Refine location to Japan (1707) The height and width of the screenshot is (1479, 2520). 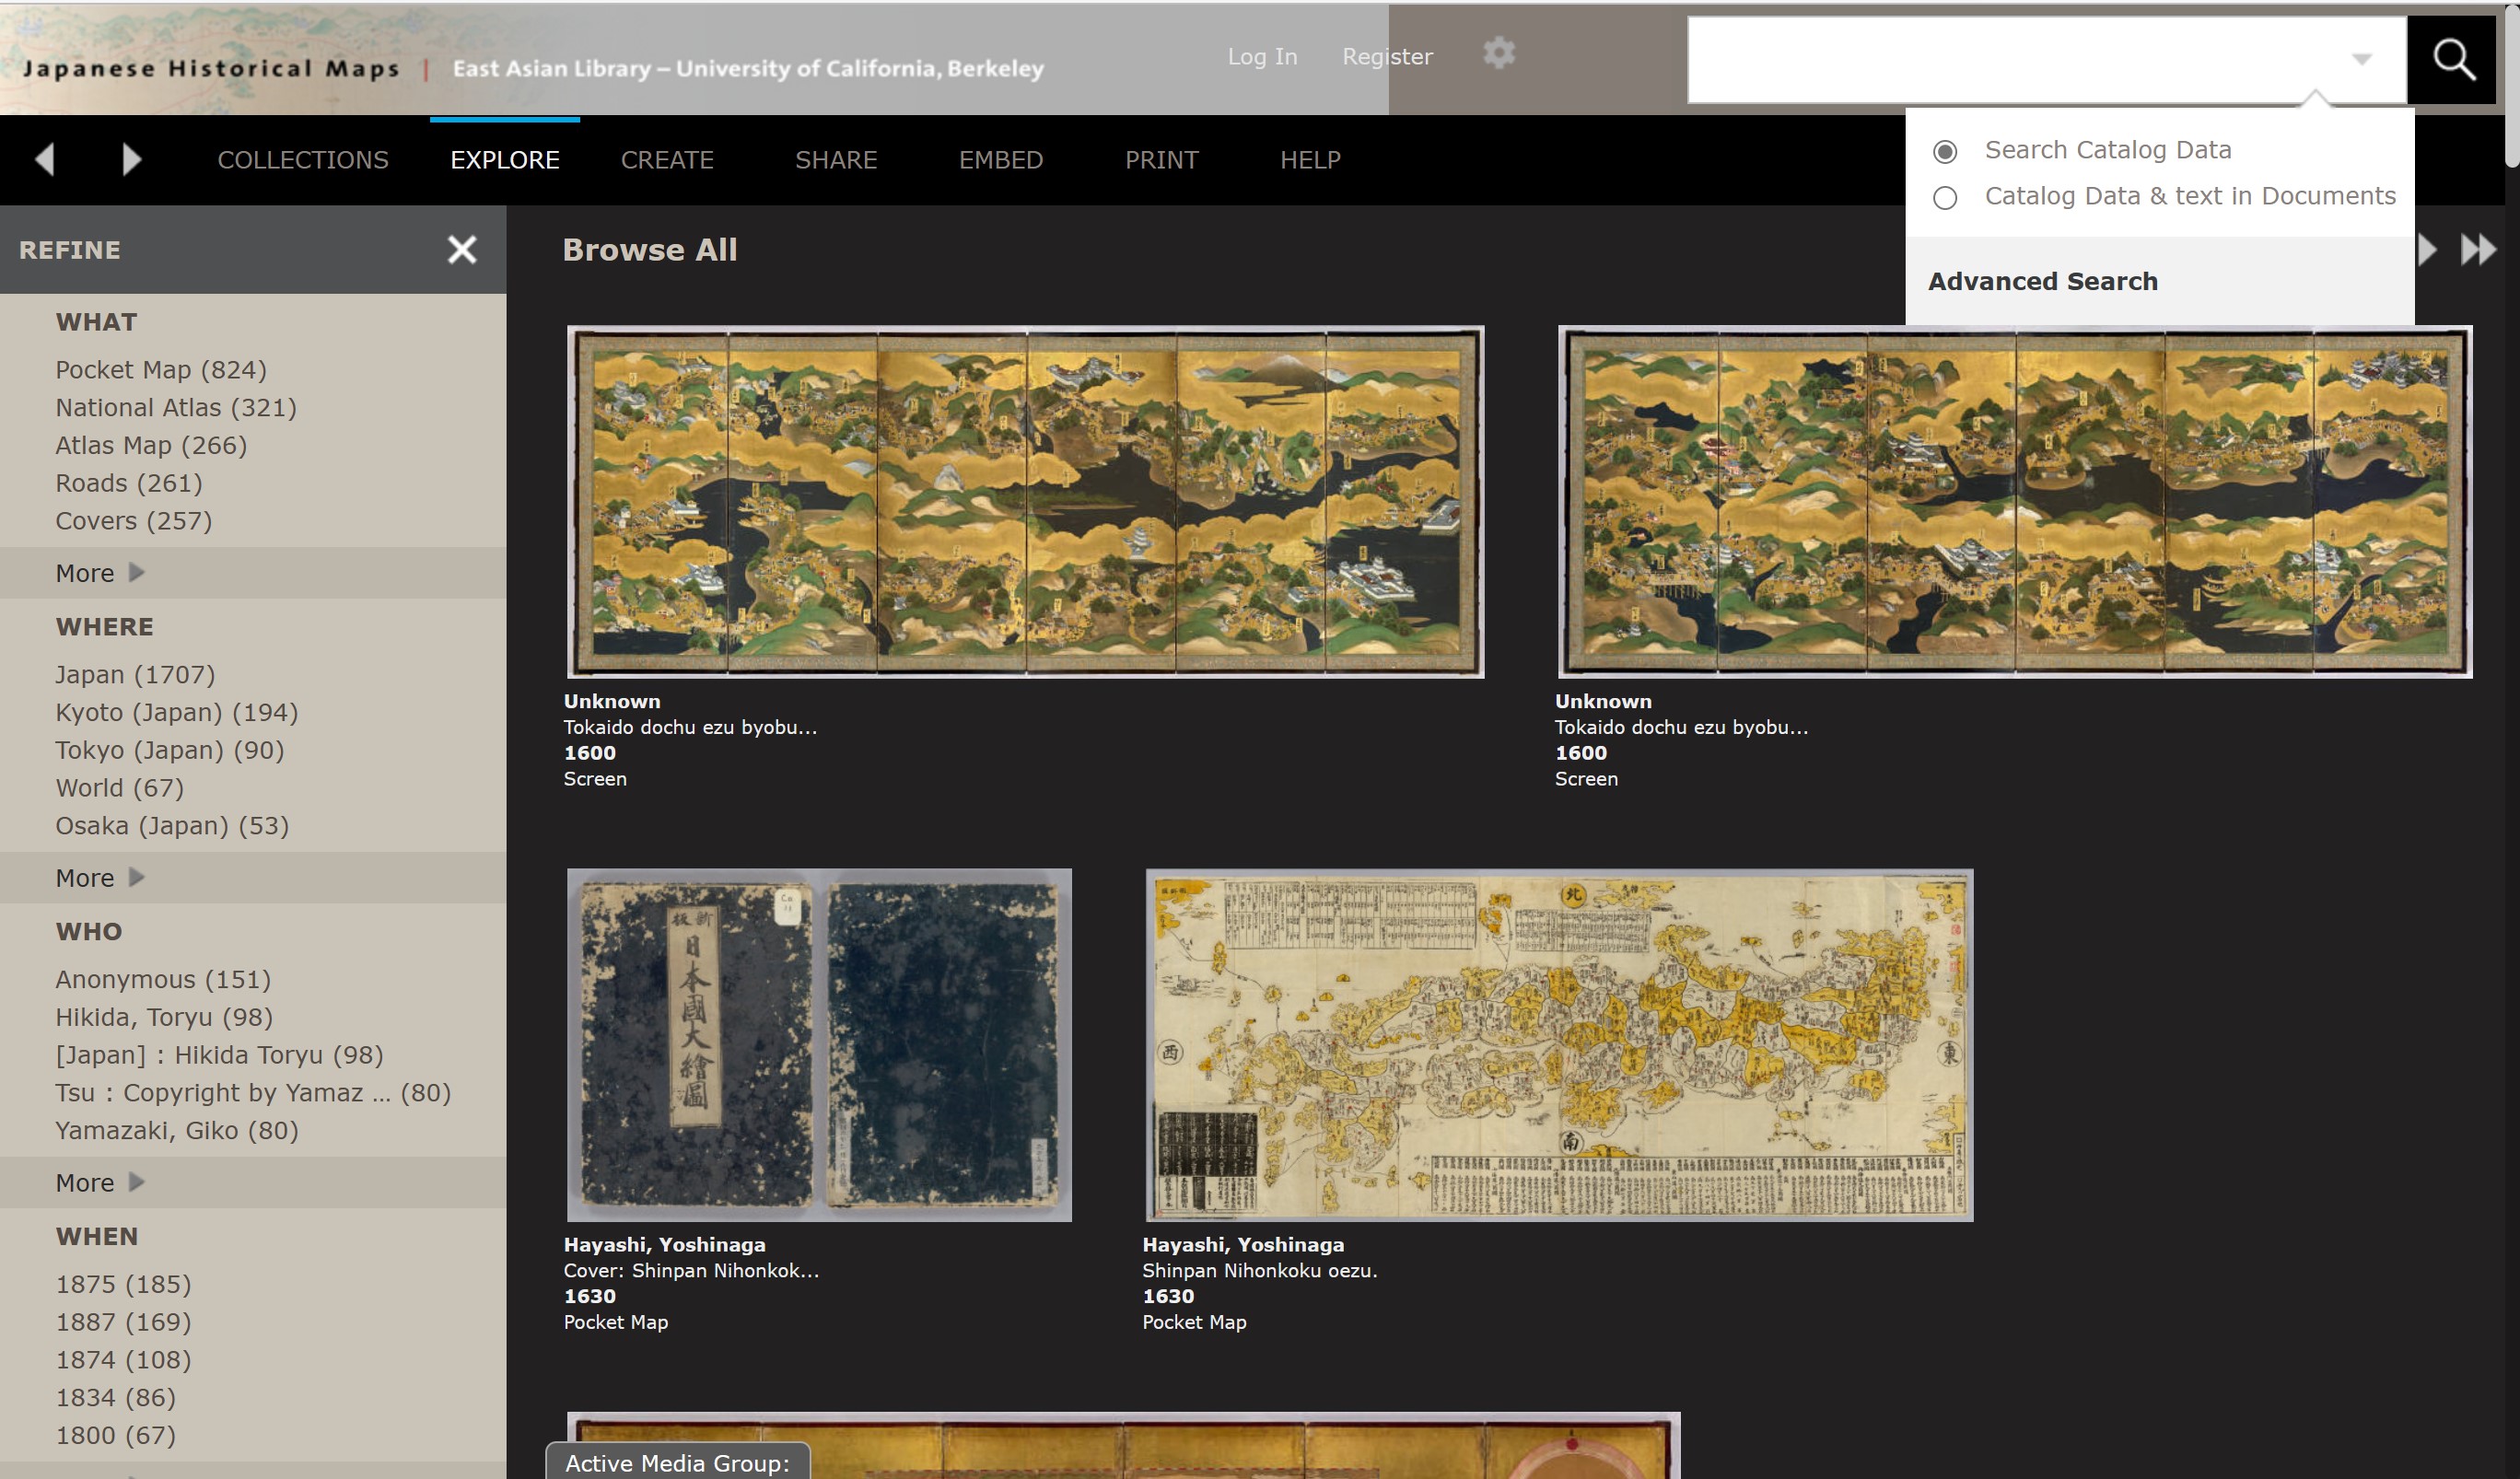coord(135,675)
